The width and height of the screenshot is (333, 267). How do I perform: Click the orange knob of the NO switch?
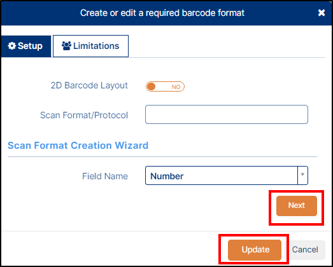coord(152,86)
